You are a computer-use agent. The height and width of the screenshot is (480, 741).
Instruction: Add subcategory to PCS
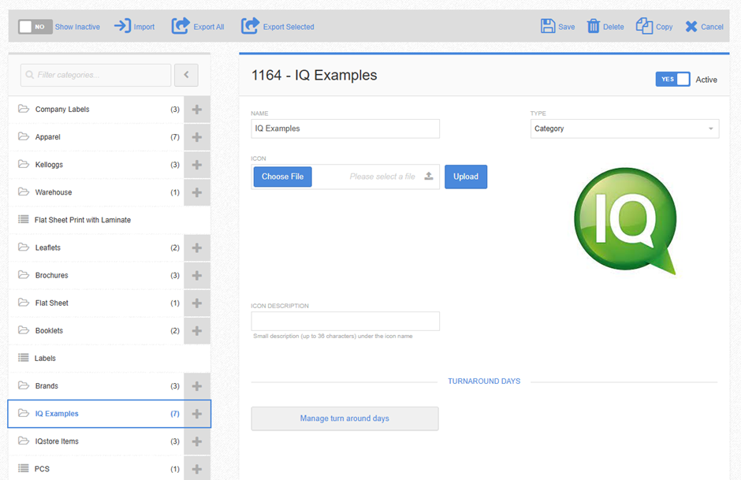(x=197, y=469)
